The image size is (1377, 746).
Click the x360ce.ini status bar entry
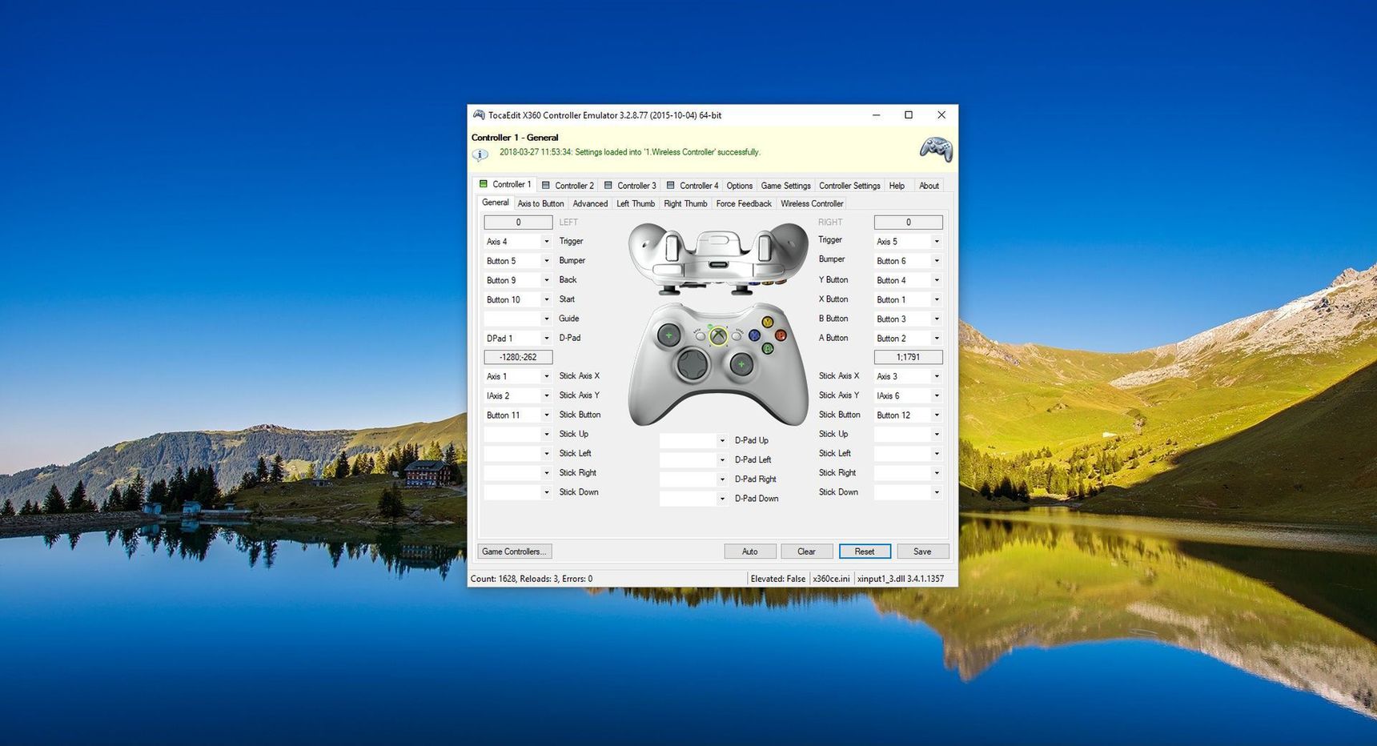pos(831,579)
